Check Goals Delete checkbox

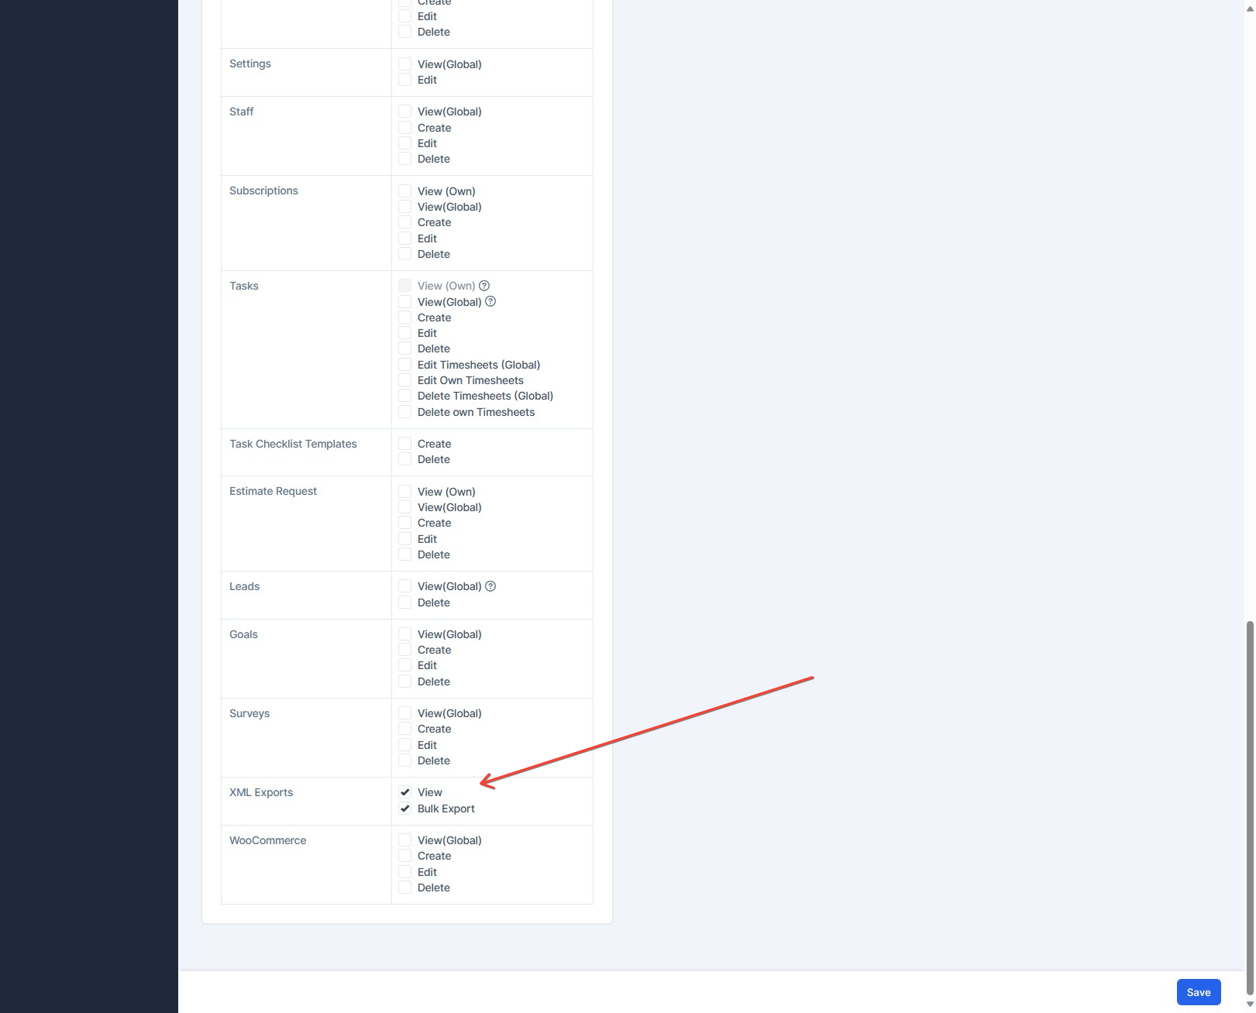coord(404,682)
